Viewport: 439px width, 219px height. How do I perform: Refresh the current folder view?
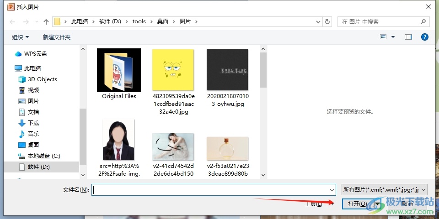pos(327,21)
